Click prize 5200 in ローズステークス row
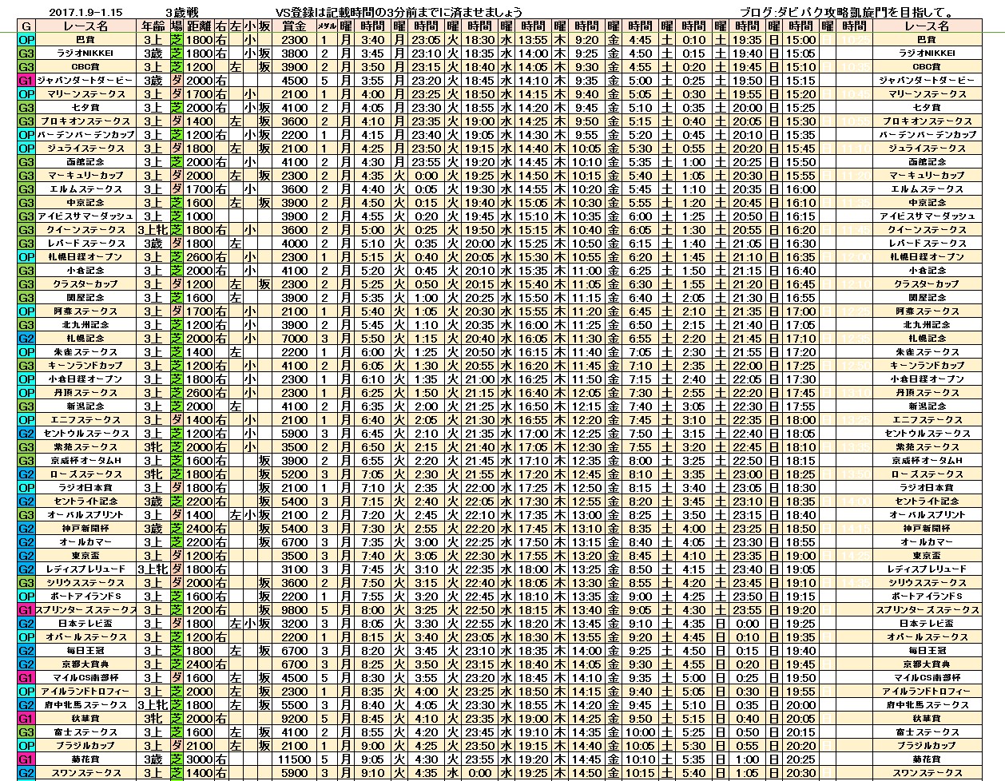 [x=294, y=474]
